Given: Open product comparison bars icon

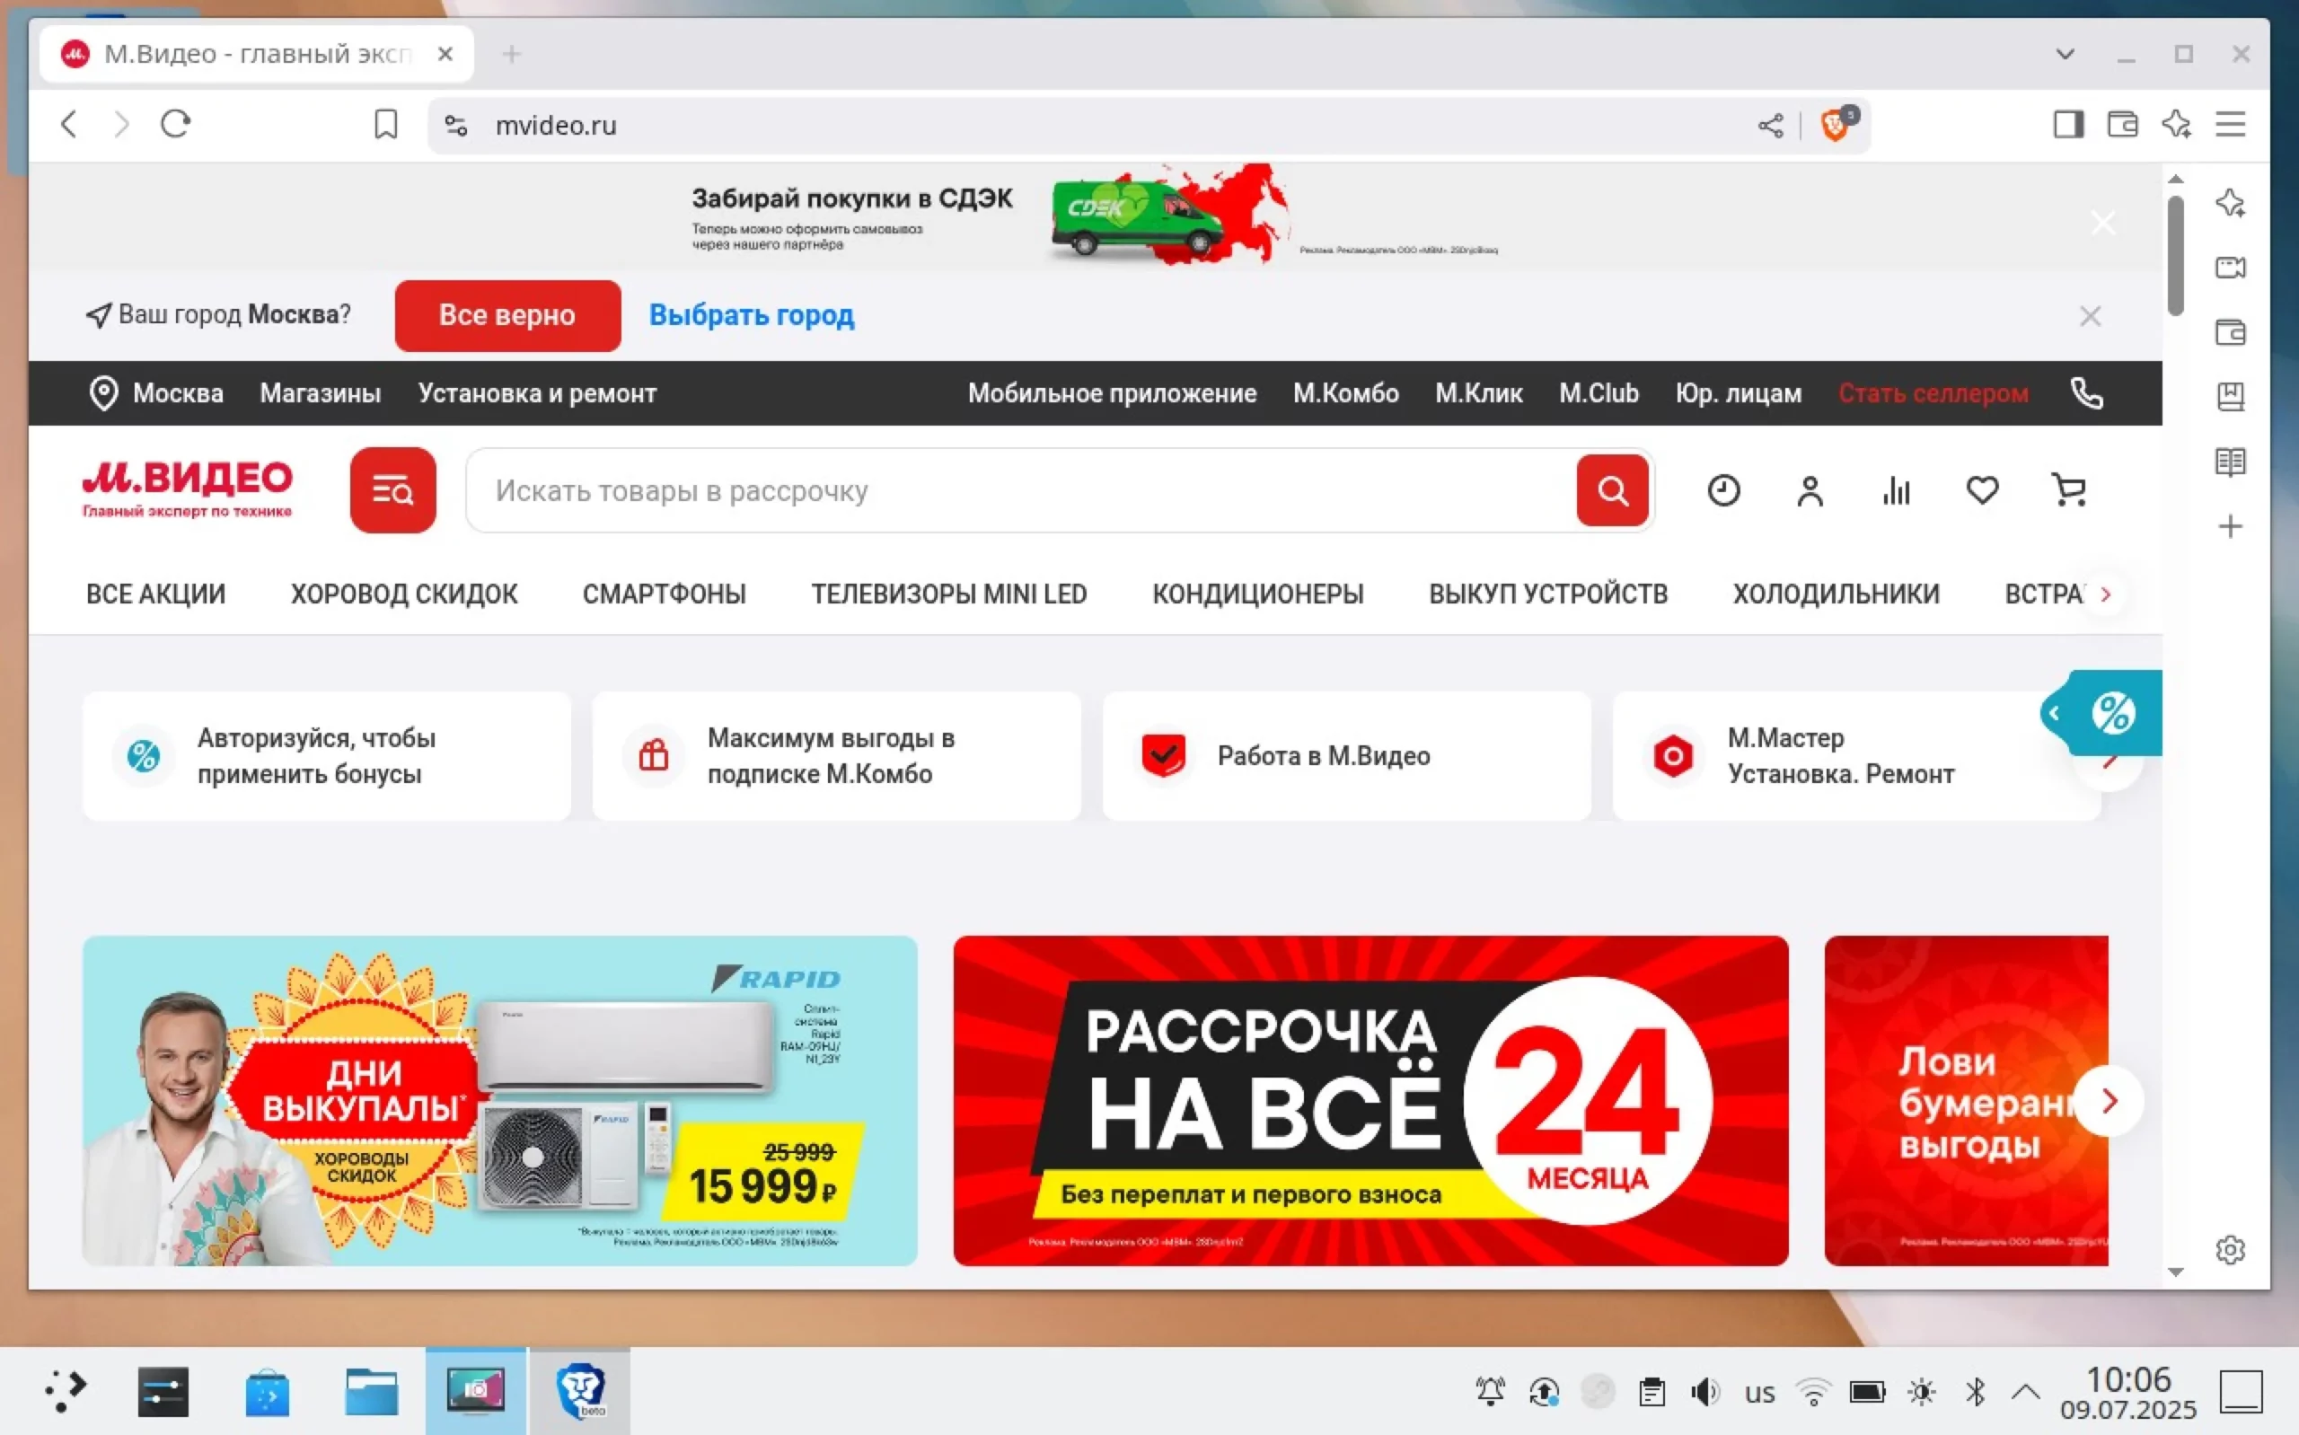Looking at the screenshot, I should tap(1896, 490).
